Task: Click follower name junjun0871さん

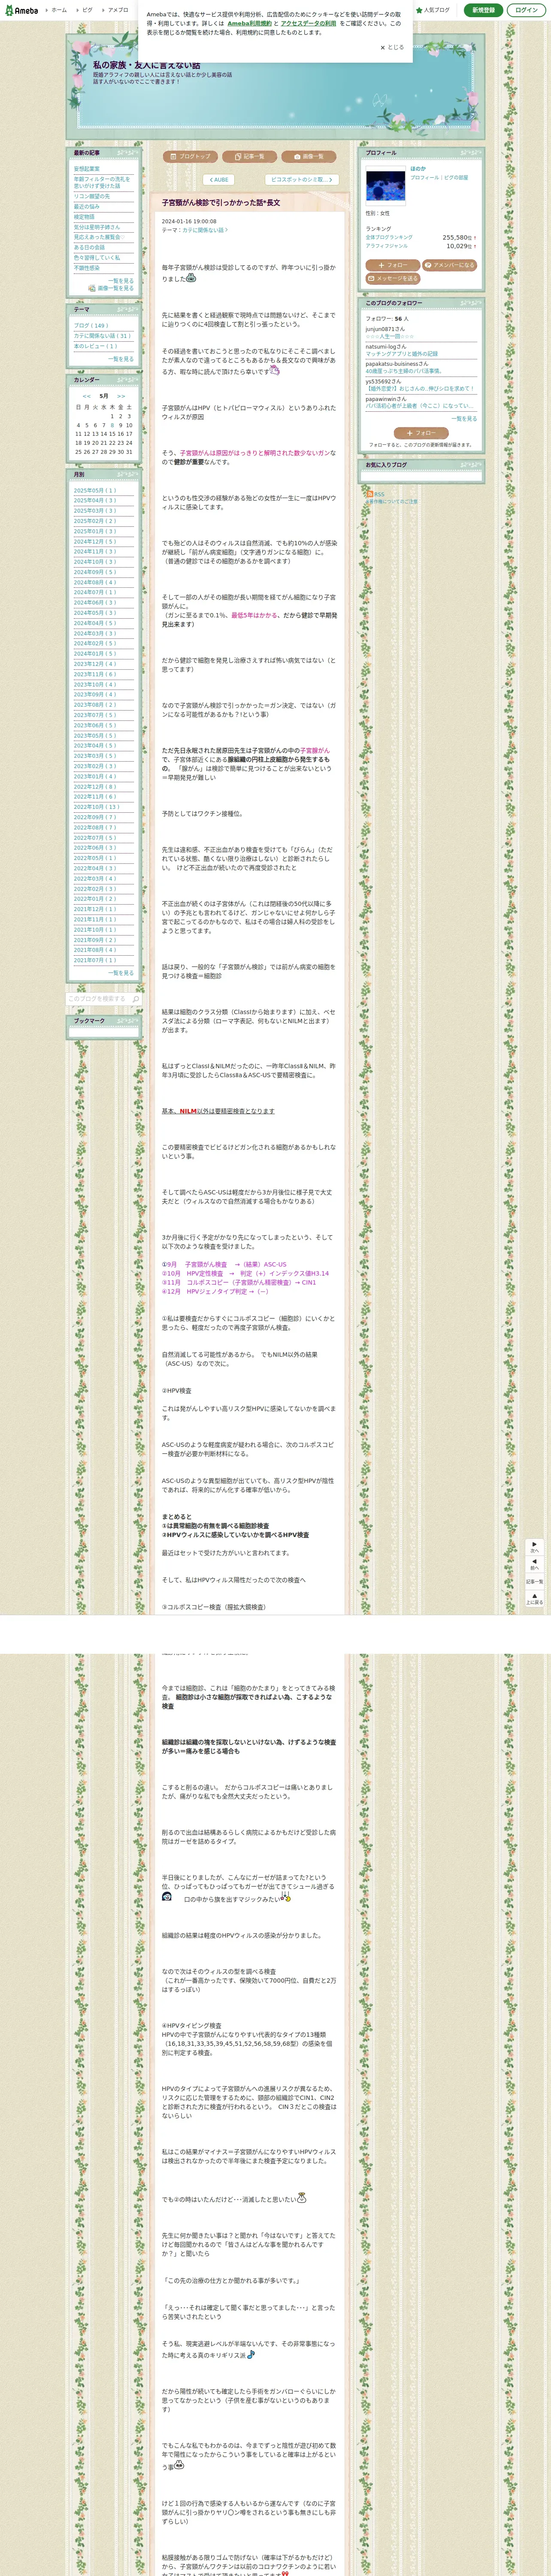Action: [x=385, y=329]
